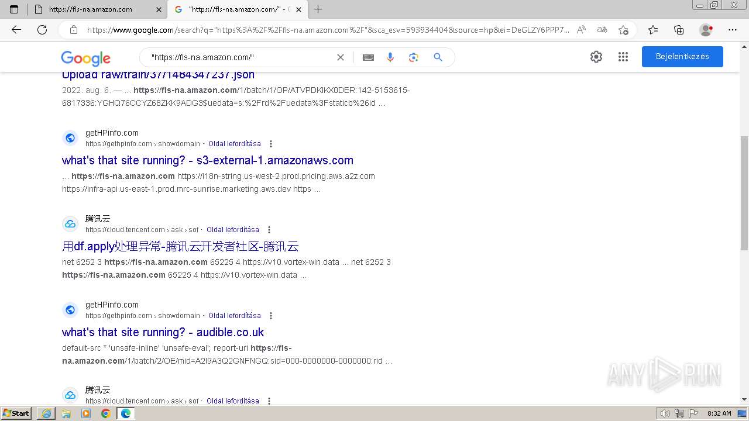Click the vertical page scrollbar thumb
This screenshot has height=421, width=749.
click(744, 194)
